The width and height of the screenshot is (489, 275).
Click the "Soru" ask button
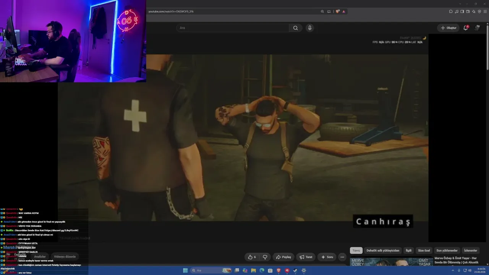point(327,257)
